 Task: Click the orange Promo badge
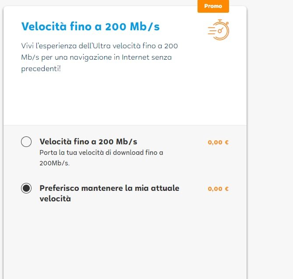tap(213, 6)
